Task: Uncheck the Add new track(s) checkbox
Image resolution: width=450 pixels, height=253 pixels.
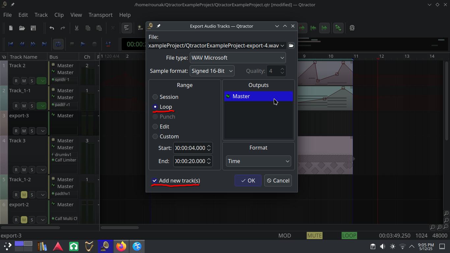Action: click(x=155, y=180)
